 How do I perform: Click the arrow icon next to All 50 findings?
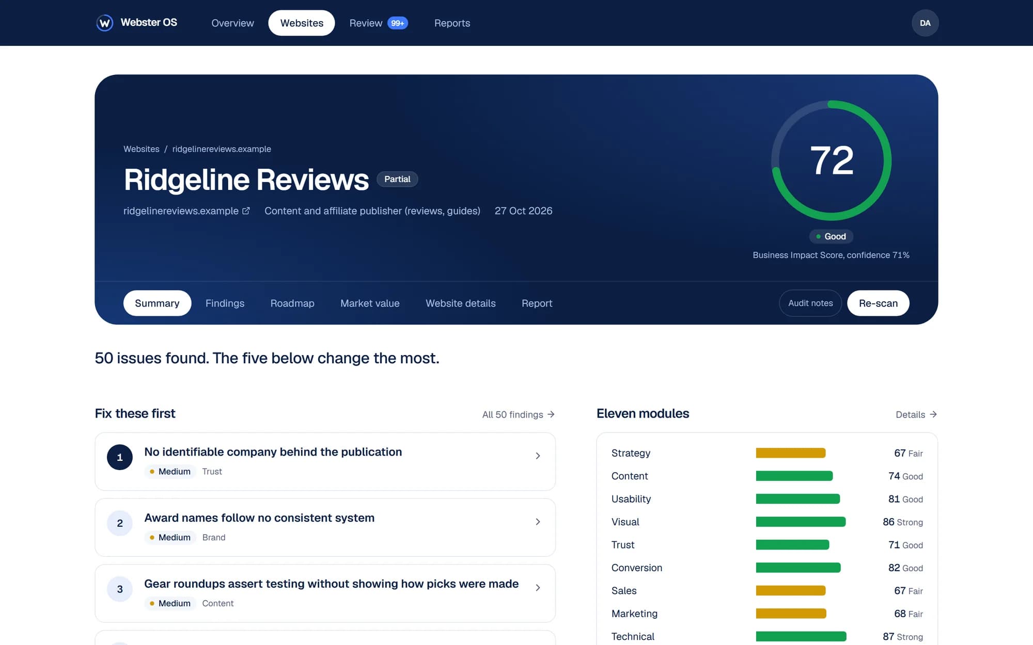click(551, 414)
